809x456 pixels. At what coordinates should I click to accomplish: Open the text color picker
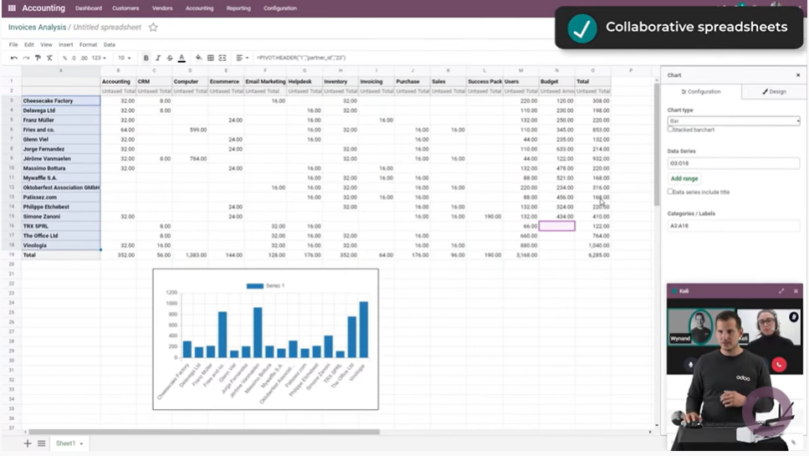(x=182, y=58)
